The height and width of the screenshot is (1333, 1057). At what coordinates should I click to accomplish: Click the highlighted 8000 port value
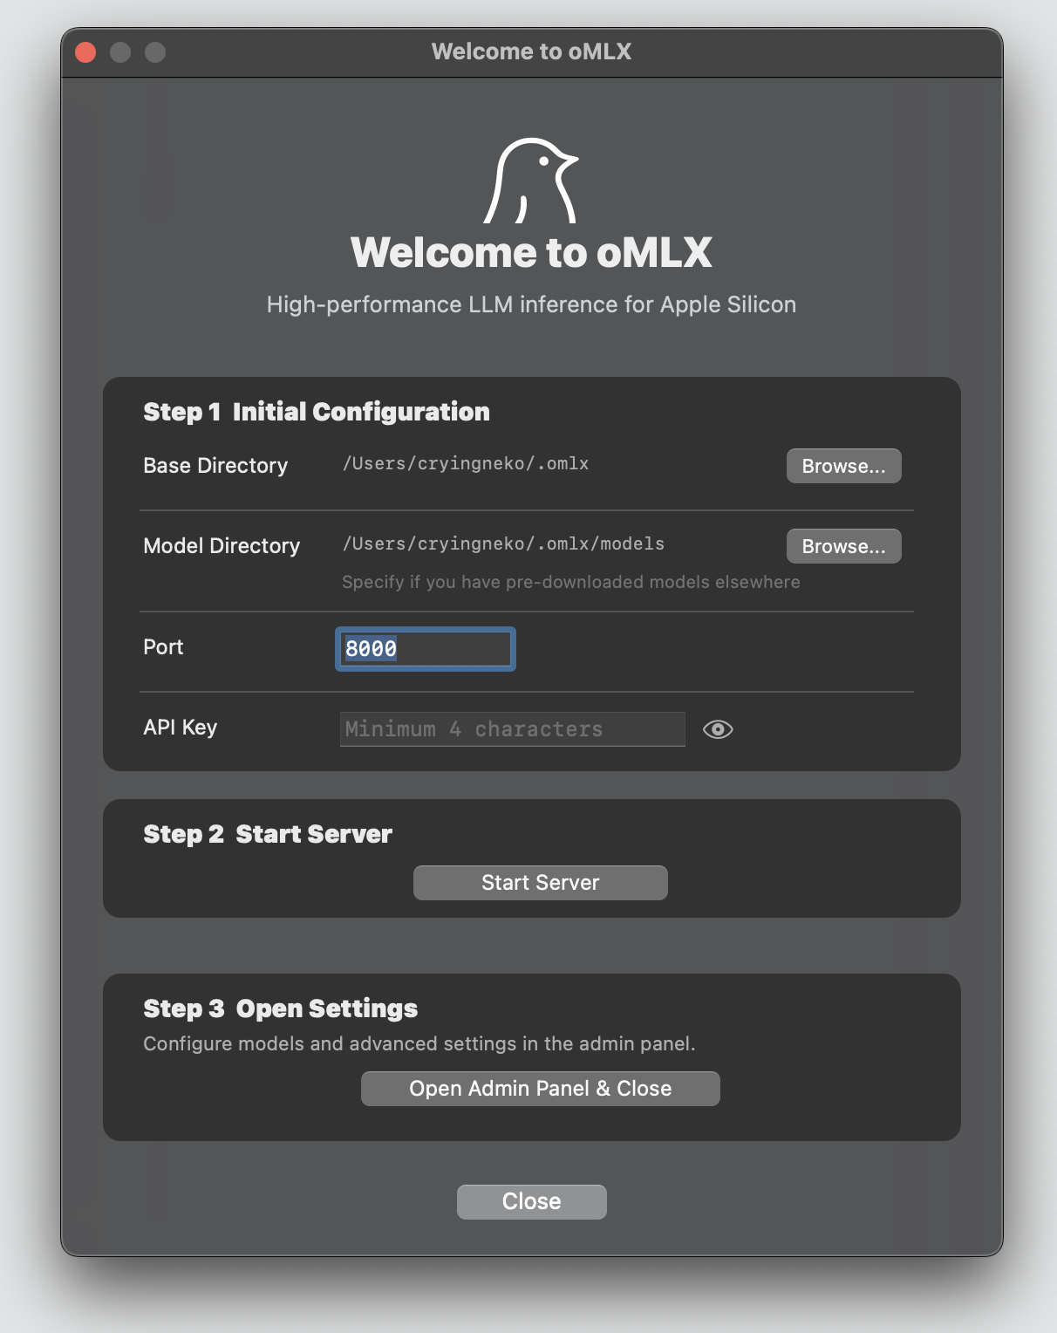(370, 649)
